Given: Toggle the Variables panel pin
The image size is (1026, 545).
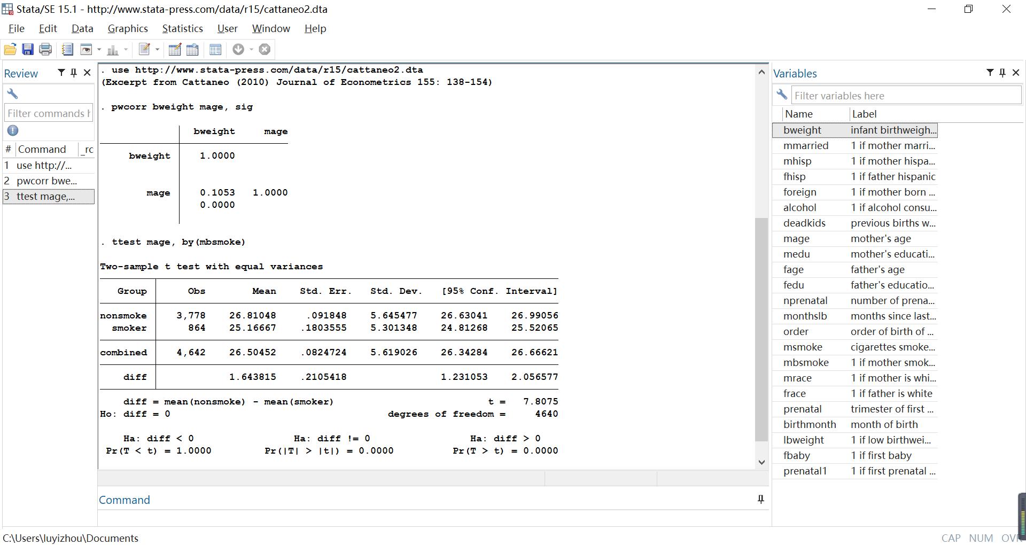Looking at the screenshot, I should click(1002, 73).
